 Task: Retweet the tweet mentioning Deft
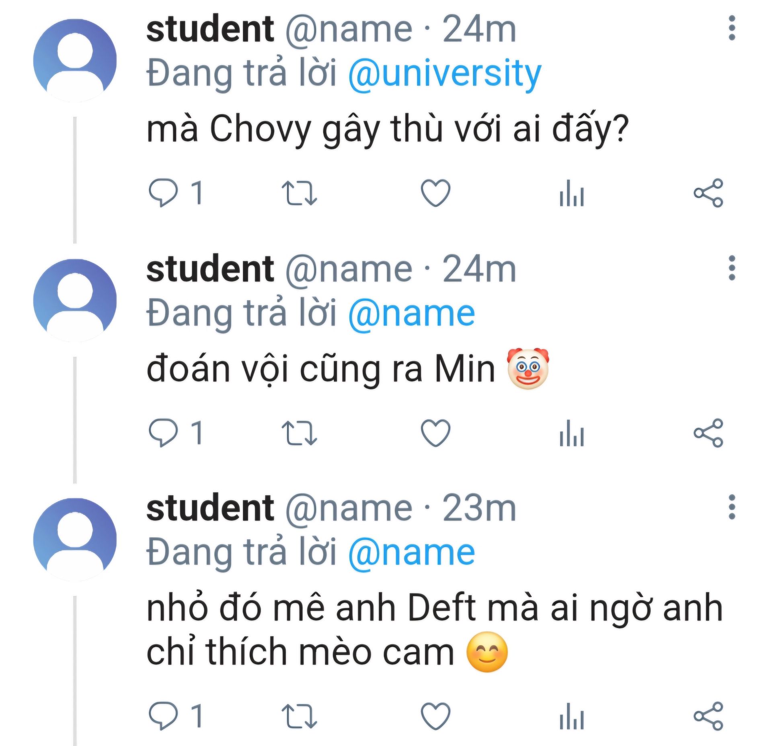[299, 716]
